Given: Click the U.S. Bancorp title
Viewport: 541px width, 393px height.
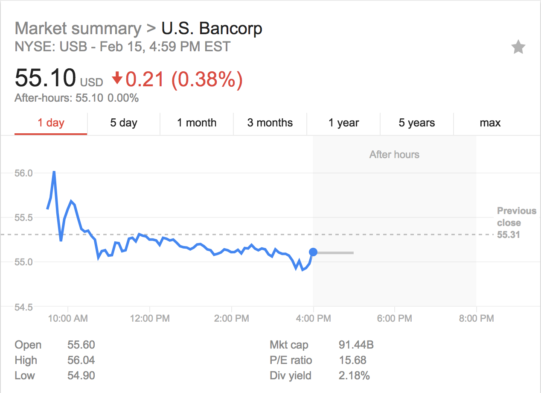Looking at the screenshot, I should [212, 29].
